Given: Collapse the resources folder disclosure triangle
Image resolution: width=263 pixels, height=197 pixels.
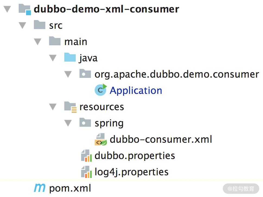Looking at the screenshot, I should coord(53,107).
